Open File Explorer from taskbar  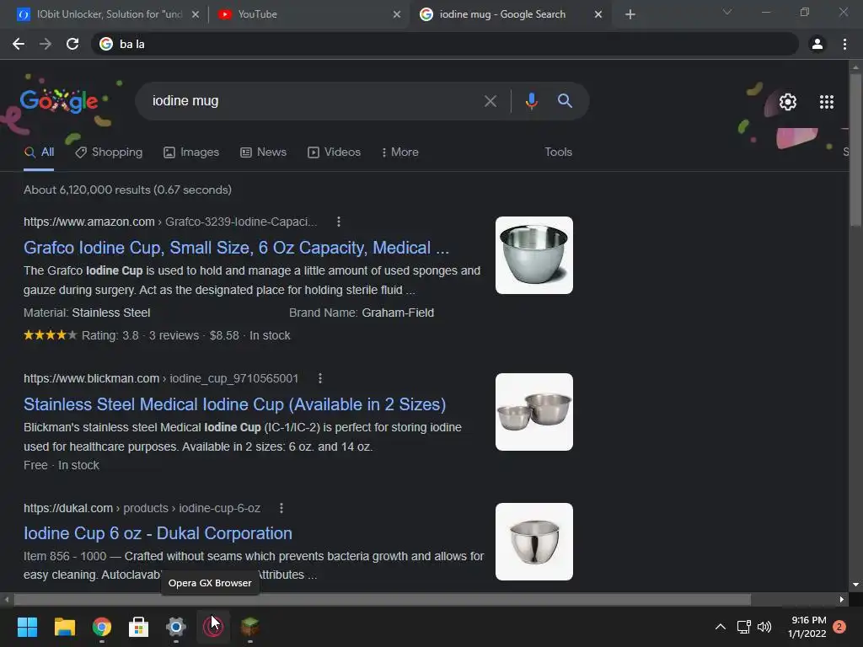[x=64, y=627]
